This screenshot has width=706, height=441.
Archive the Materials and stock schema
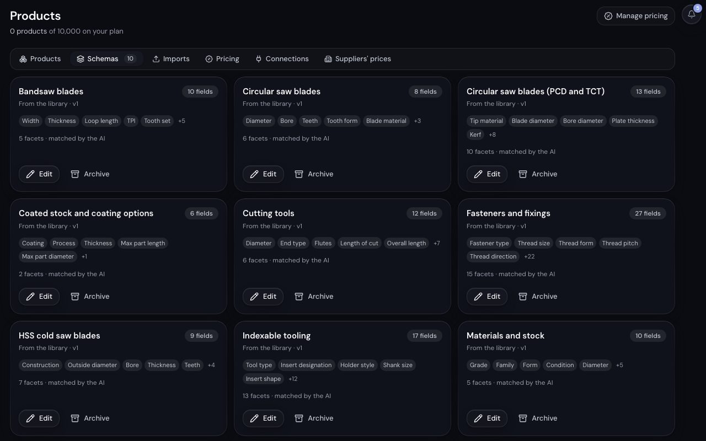point(538,418)
